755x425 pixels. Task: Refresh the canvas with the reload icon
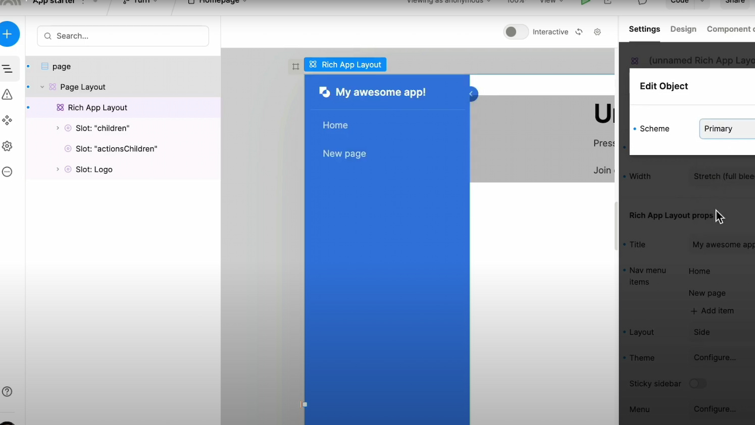click(579, 31)
